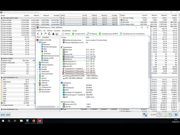
Task: Select Base de datos tree item
Action: pyautogui.click(x=46, y=89)
